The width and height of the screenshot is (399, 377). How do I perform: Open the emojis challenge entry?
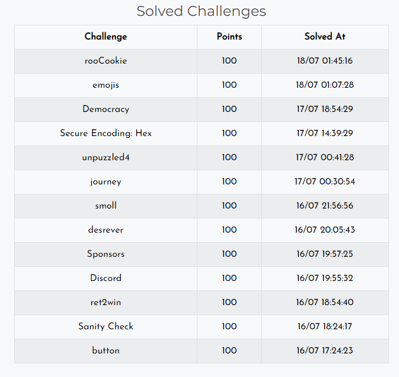(x=105, y=85)
